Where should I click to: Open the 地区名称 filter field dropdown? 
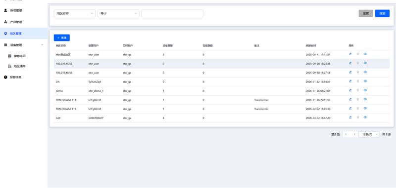(x=75, y=13)
